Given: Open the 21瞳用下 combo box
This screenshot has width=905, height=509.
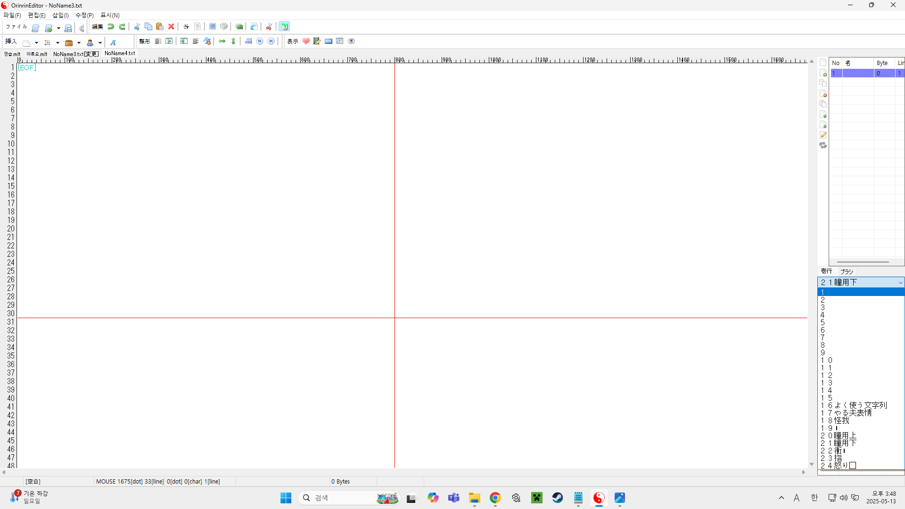Looking at the screenshot, I should tap(861, 282).
